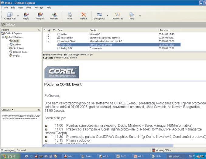The width and height of the screenshot is (206, 159).
Task: Click the scroll left arrow in preview pane
Action: [44, 145]
